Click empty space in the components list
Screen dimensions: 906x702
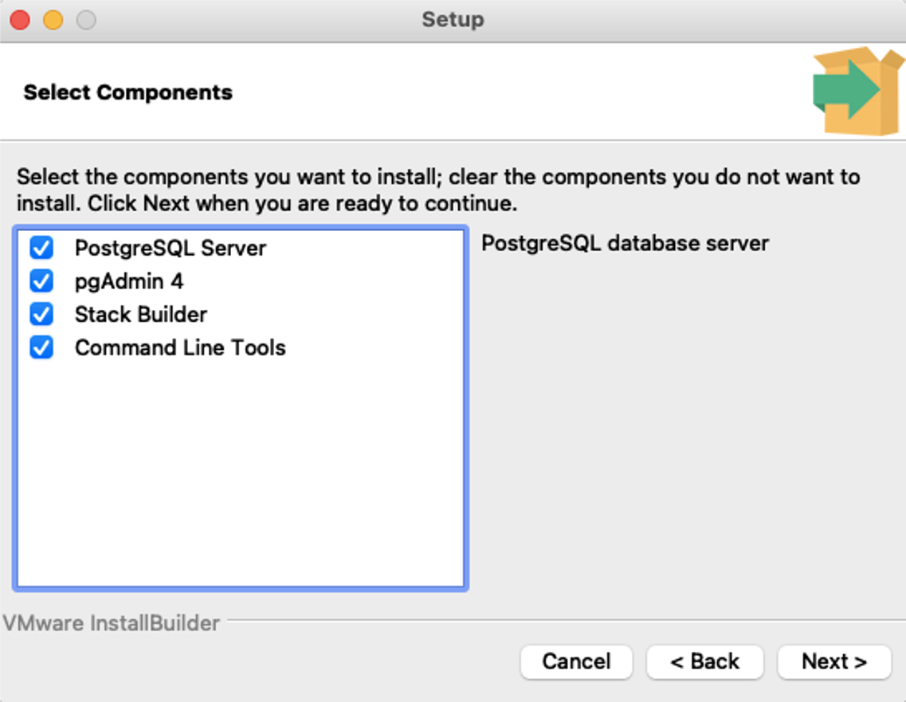[239, 478]
